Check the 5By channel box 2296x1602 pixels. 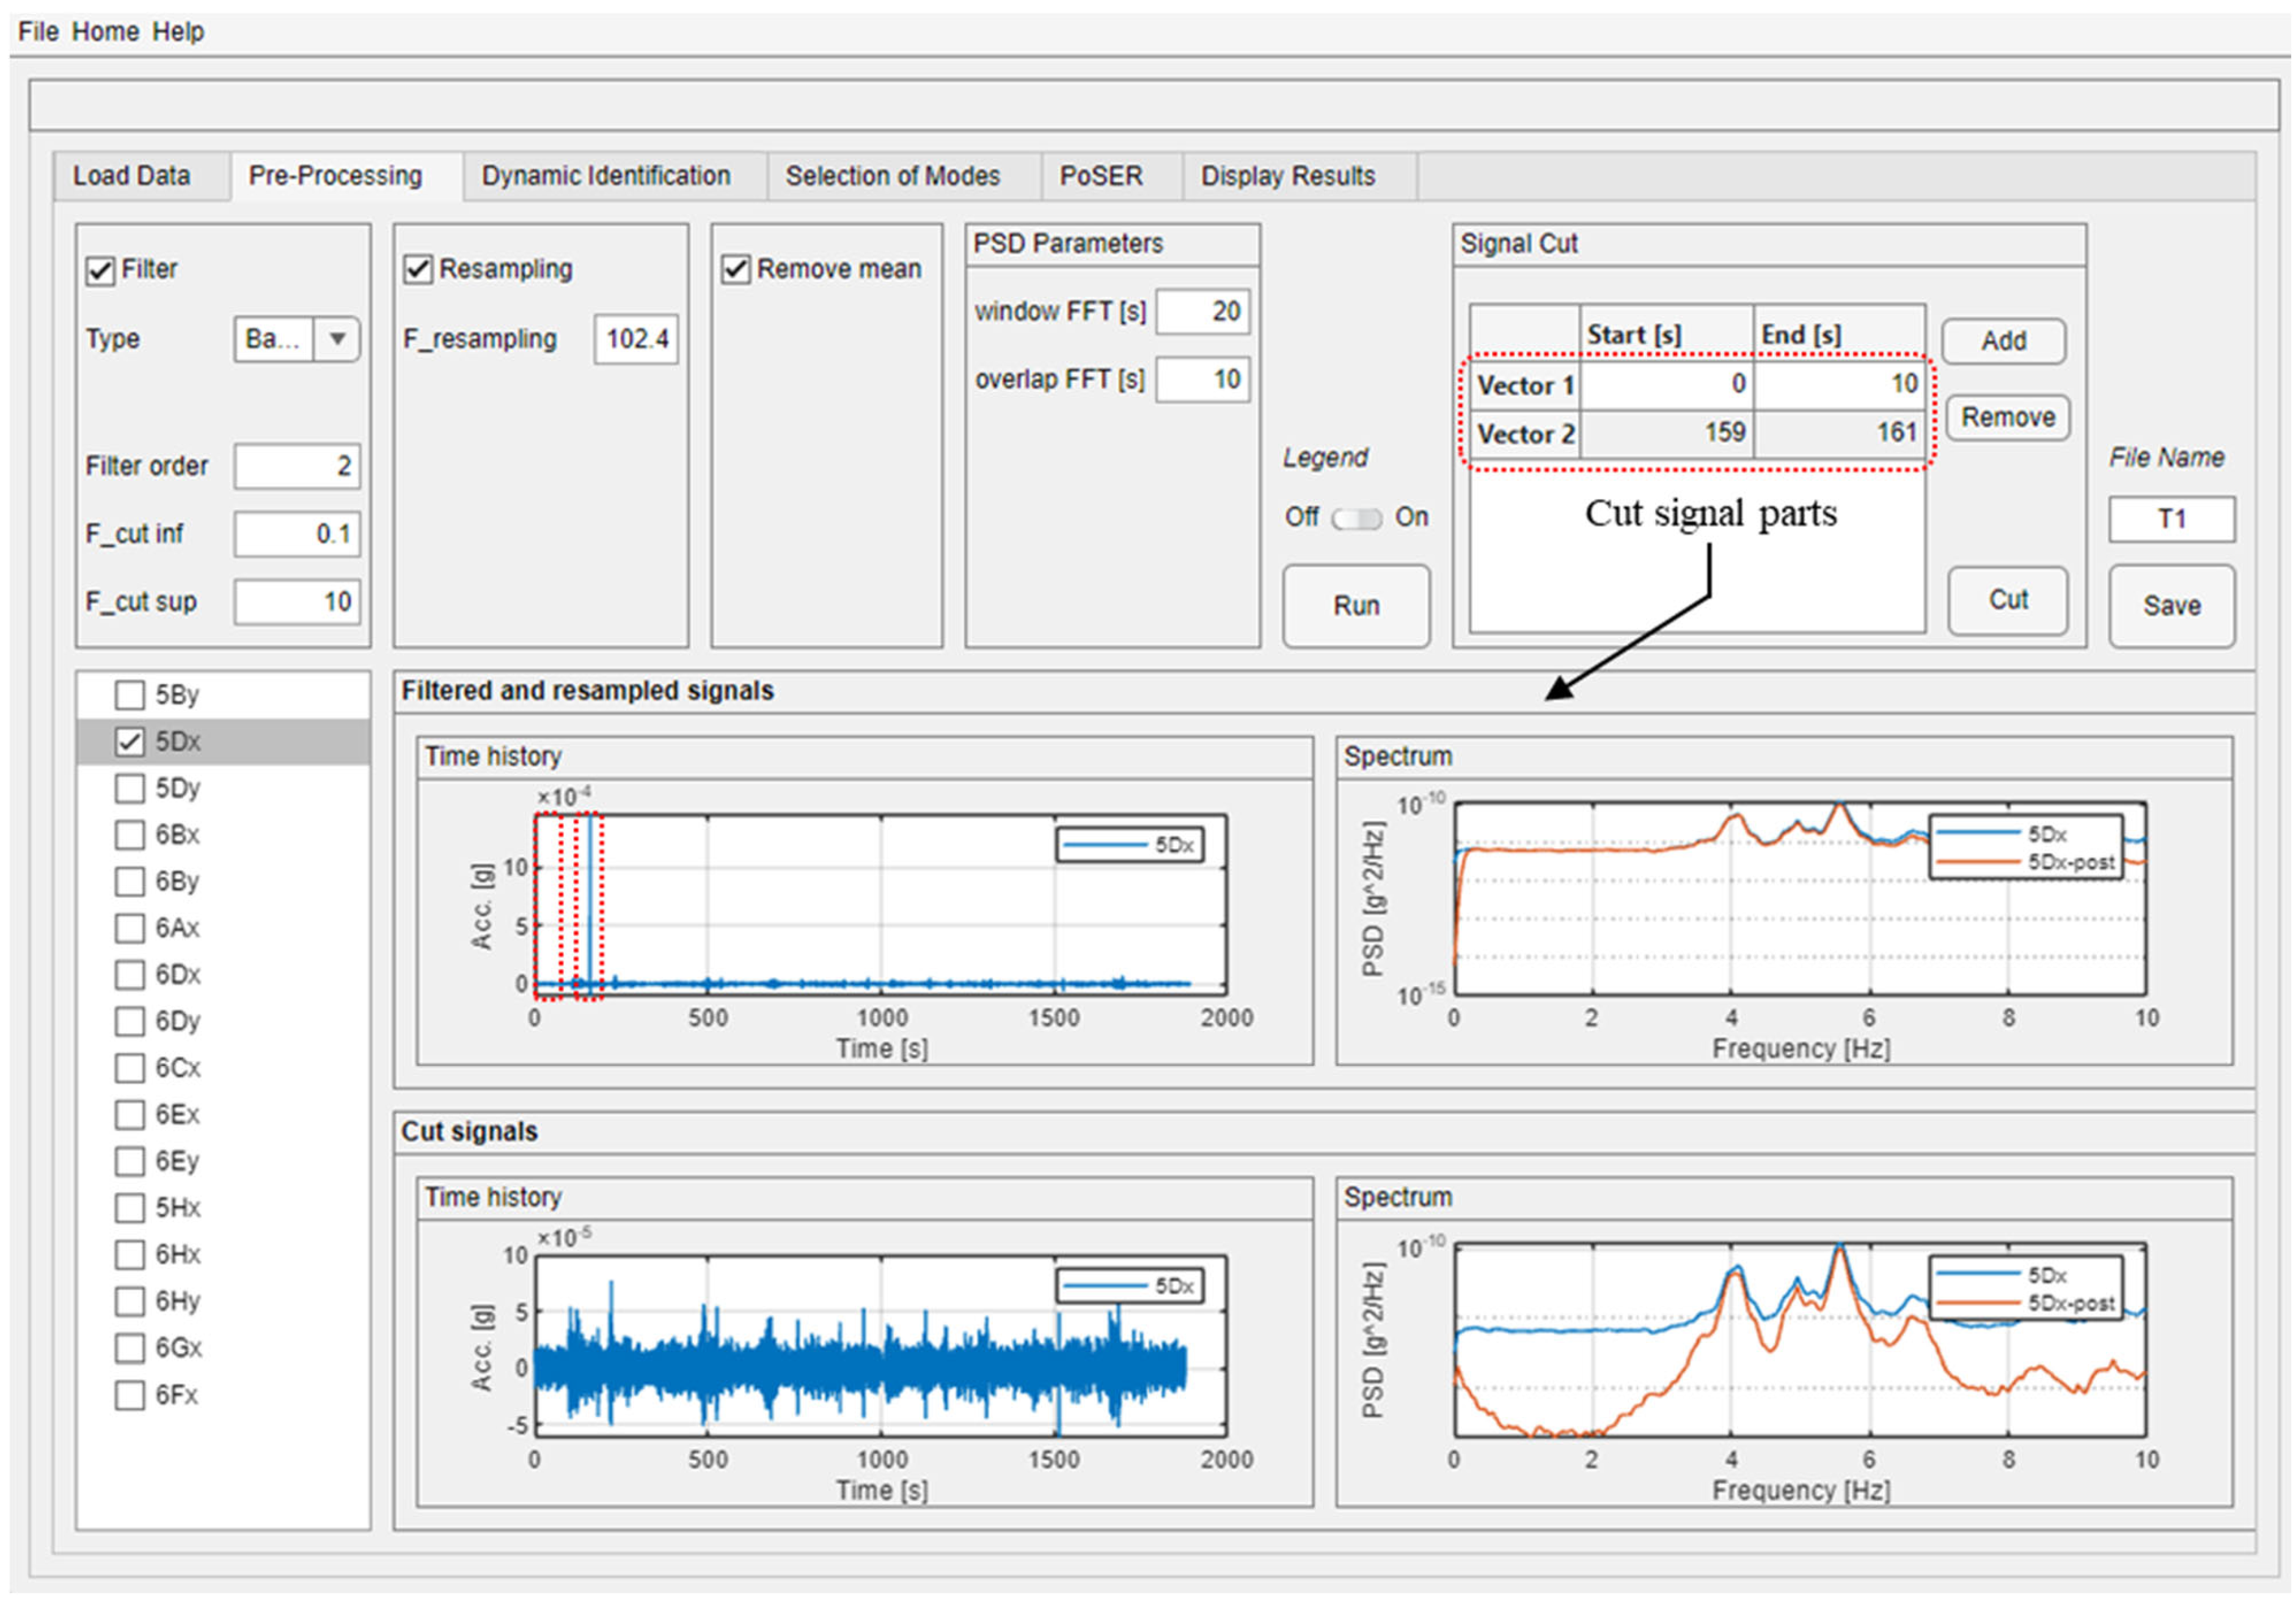(x=130, y=694)
